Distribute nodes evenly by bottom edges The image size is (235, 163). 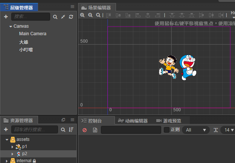192,15
